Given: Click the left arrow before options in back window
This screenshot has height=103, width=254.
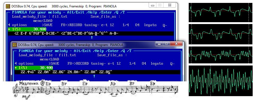Looking at the screenshot, I should (x=9, y=25).
